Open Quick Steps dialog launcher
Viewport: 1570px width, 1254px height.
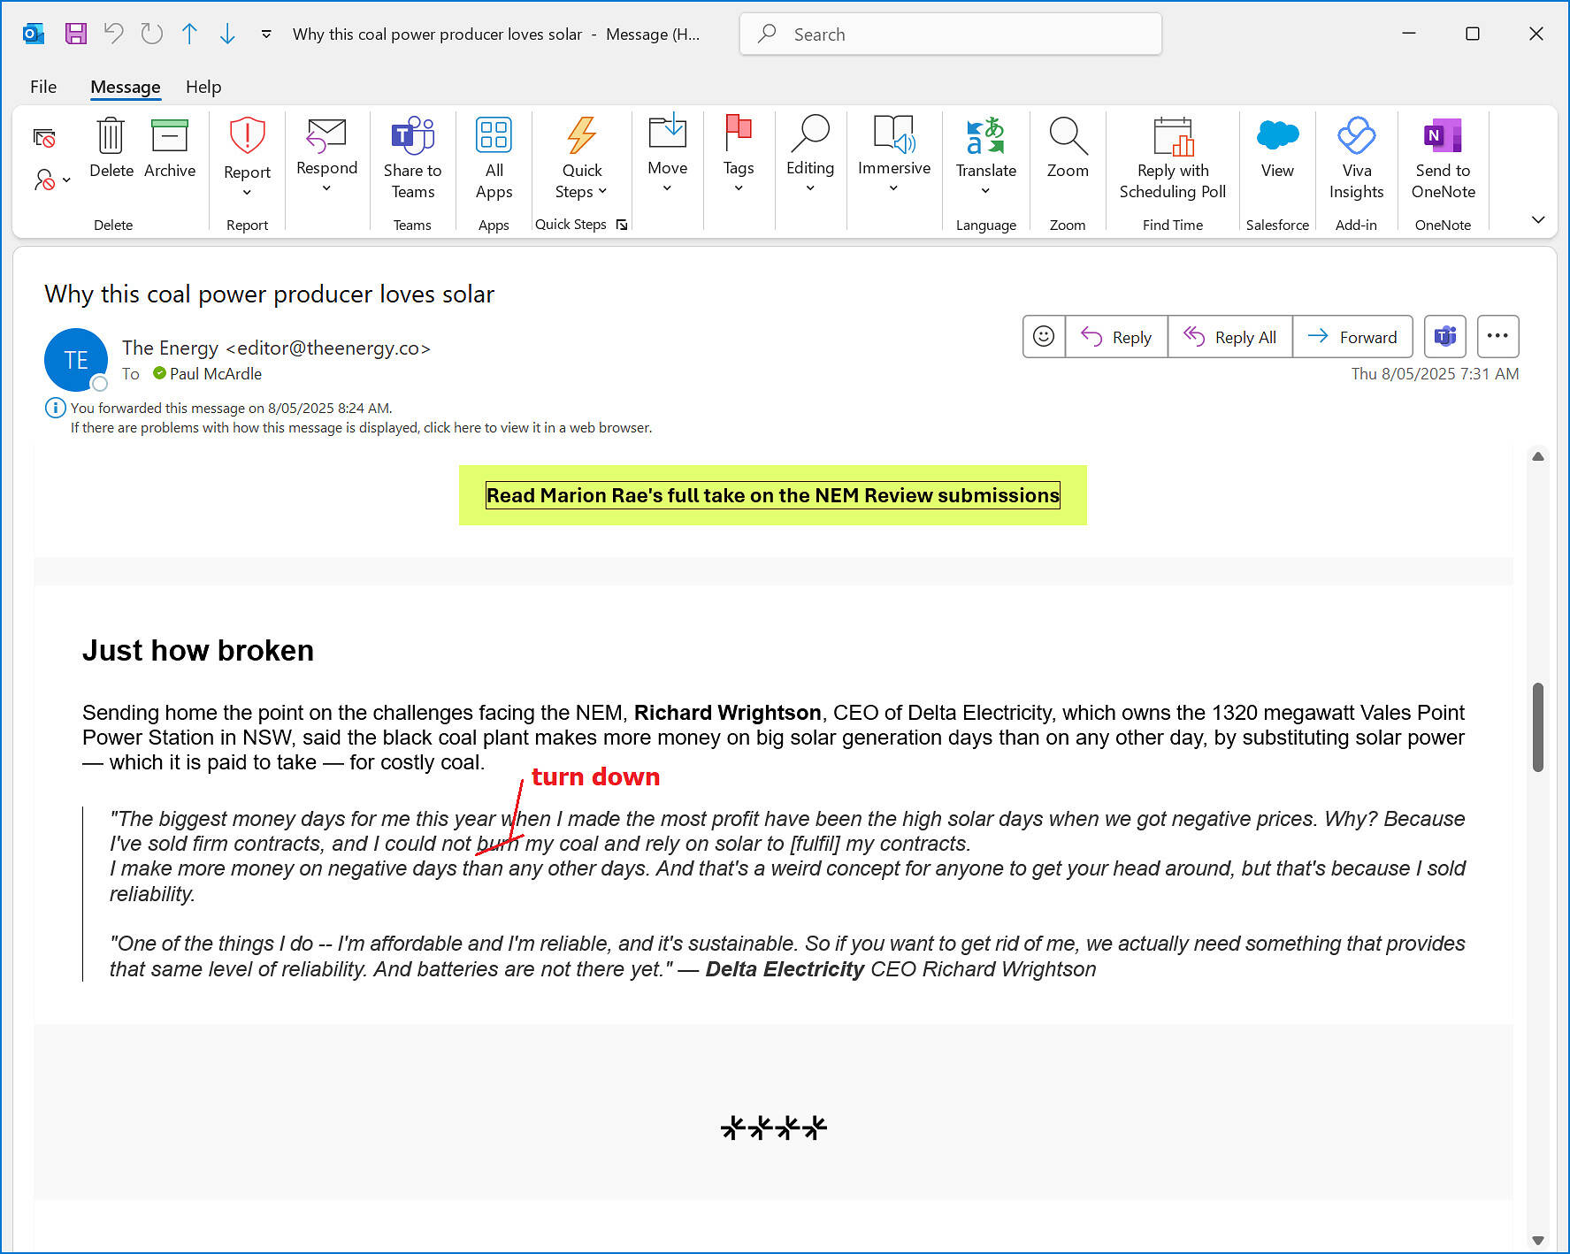click(x=622, y=225)
